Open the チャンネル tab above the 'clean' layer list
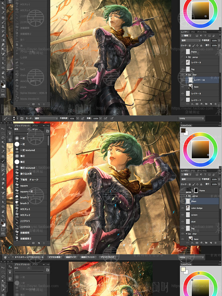The width and height of the screenshot is (222, 296). 202,171
